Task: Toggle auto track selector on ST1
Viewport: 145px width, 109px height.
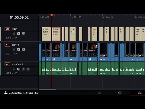Action: pos(19,34)
